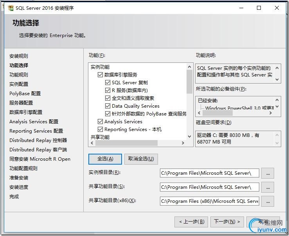Click feature list vertical scrollbar thumb
289x236 pixels.
click(x=189, y=82)
